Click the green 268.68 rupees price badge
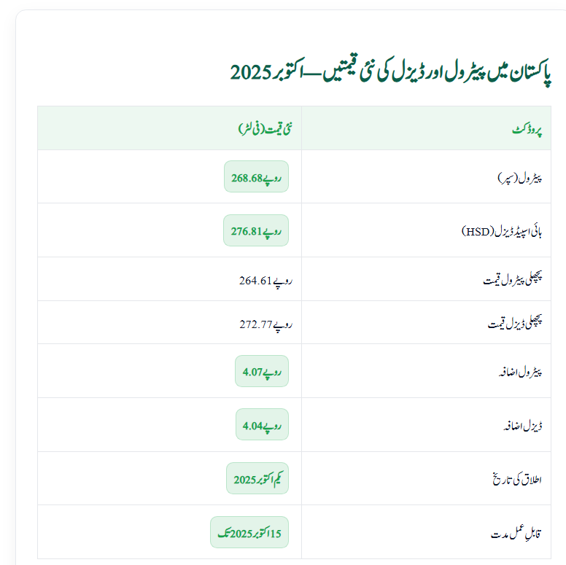 pyautogui.click(x=256, y=176)
